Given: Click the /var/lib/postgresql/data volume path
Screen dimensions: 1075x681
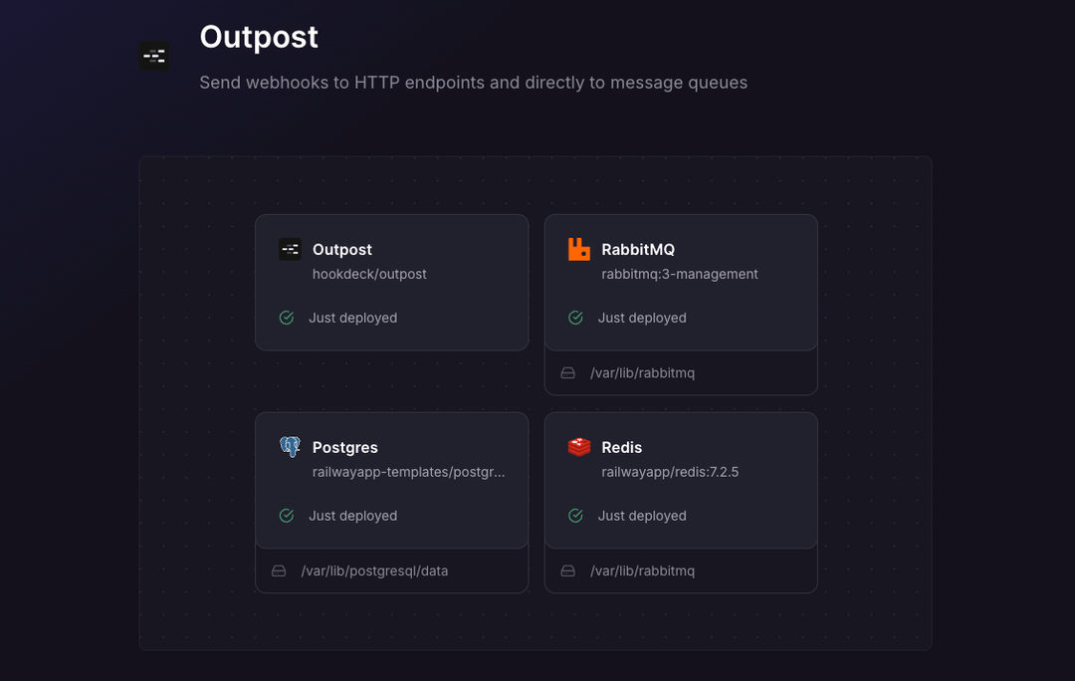Looking at the screenshot, I should tap(375, 570).
